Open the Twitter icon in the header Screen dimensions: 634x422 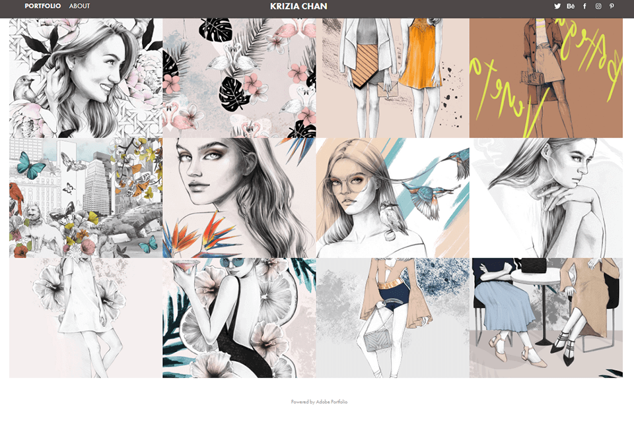pos(557,6)
